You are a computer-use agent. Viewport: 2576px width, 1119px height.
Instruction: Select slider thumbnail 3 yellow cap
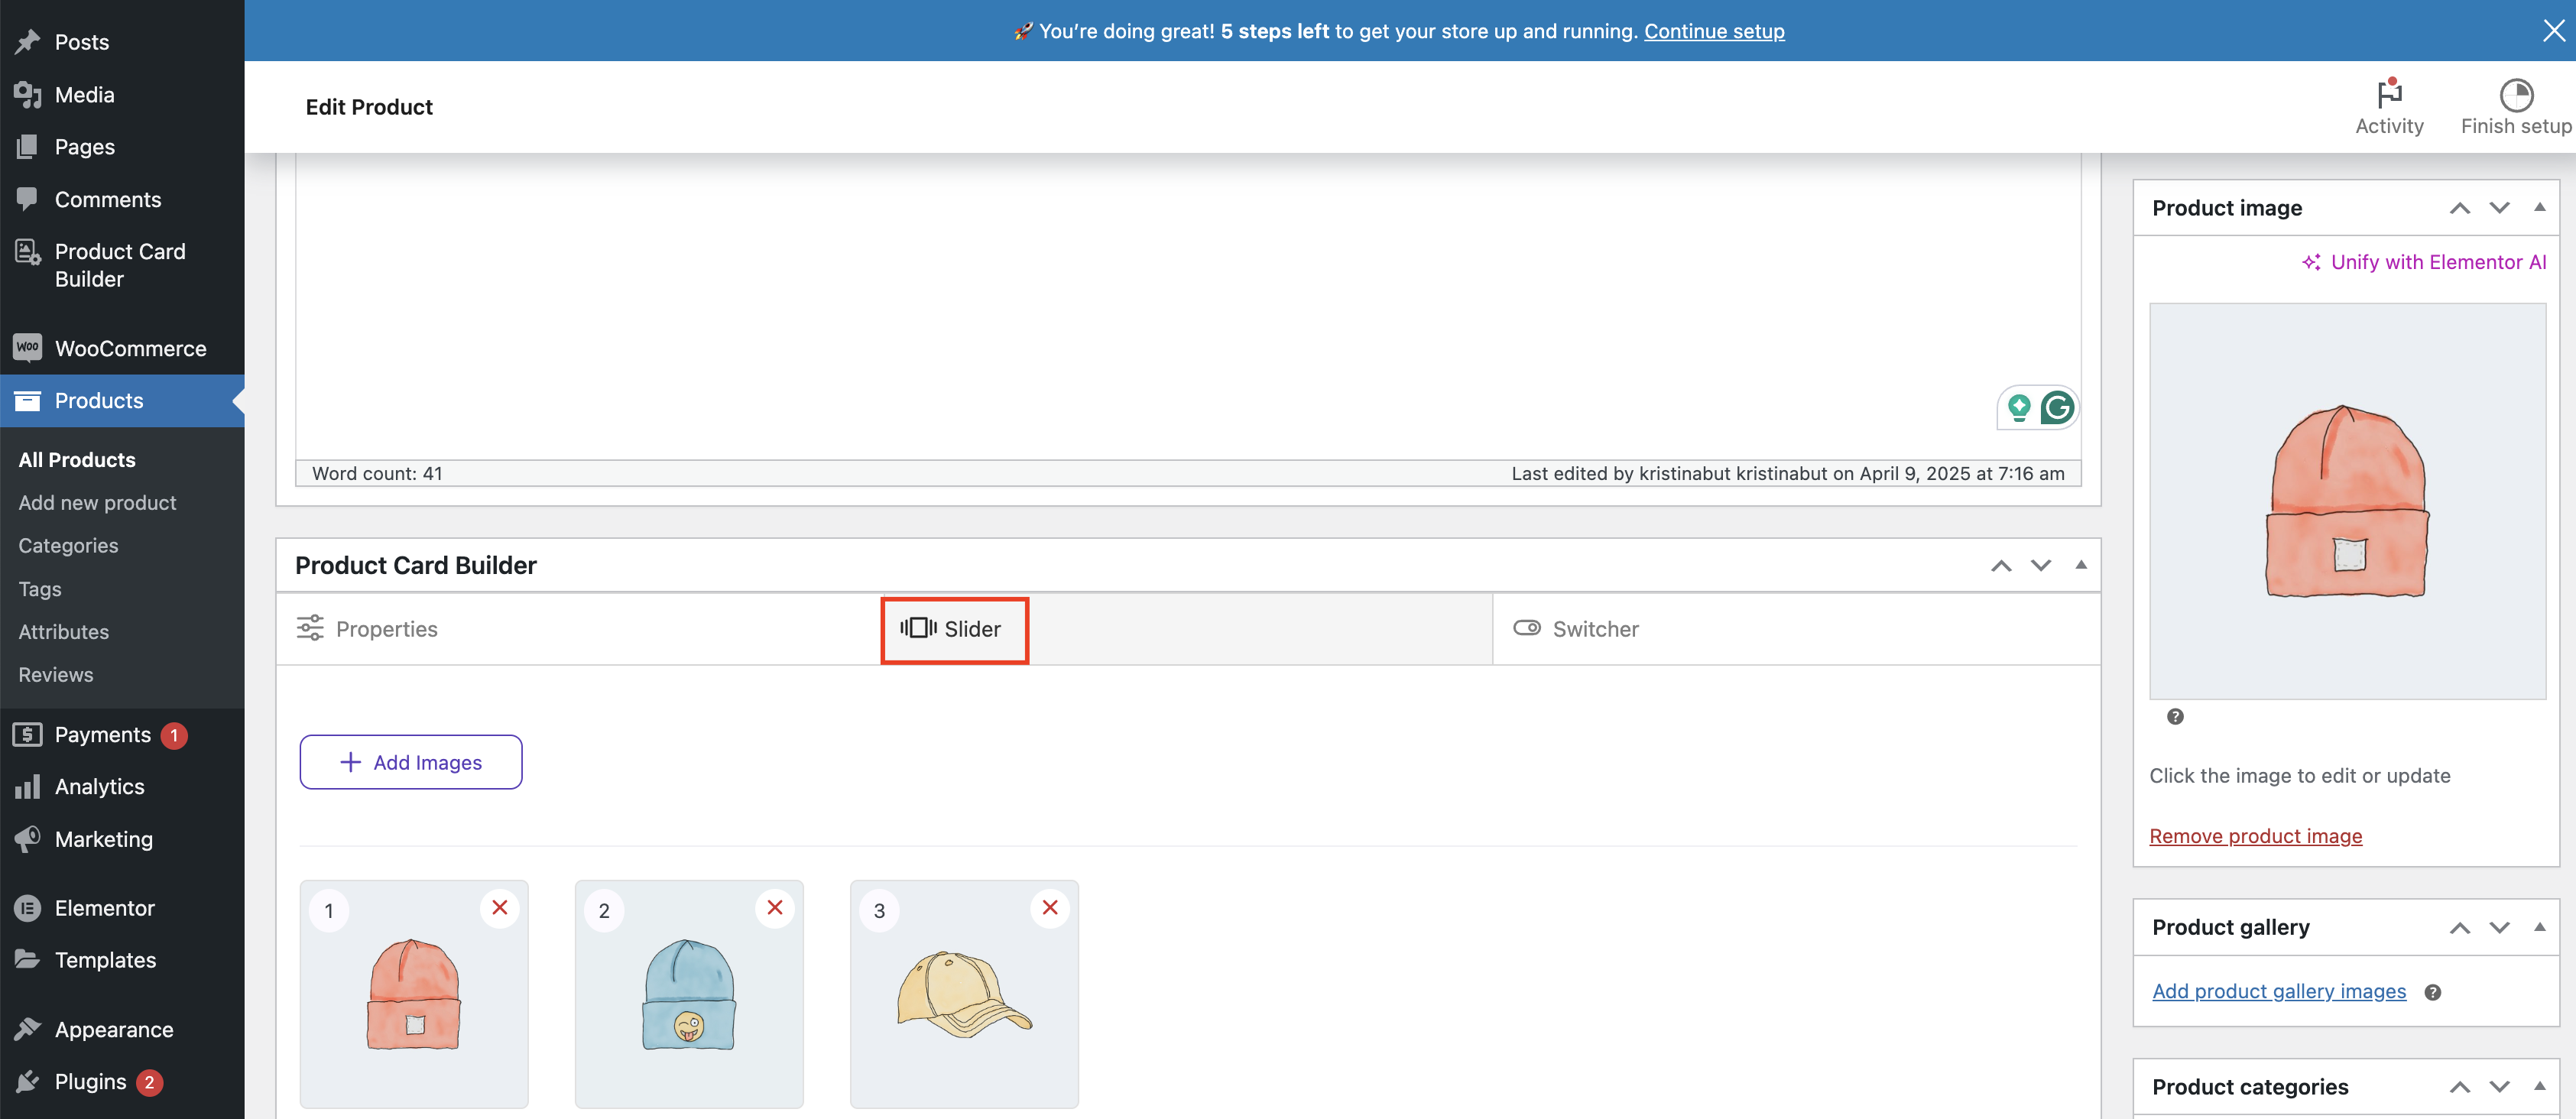(964, 994)
